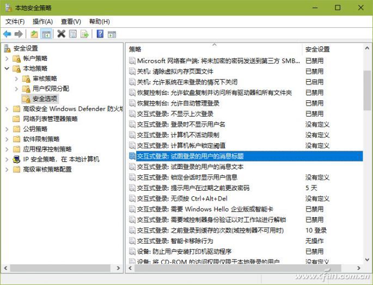
Task: Select 安全设置 root in the tree
Action: (26, 48)
